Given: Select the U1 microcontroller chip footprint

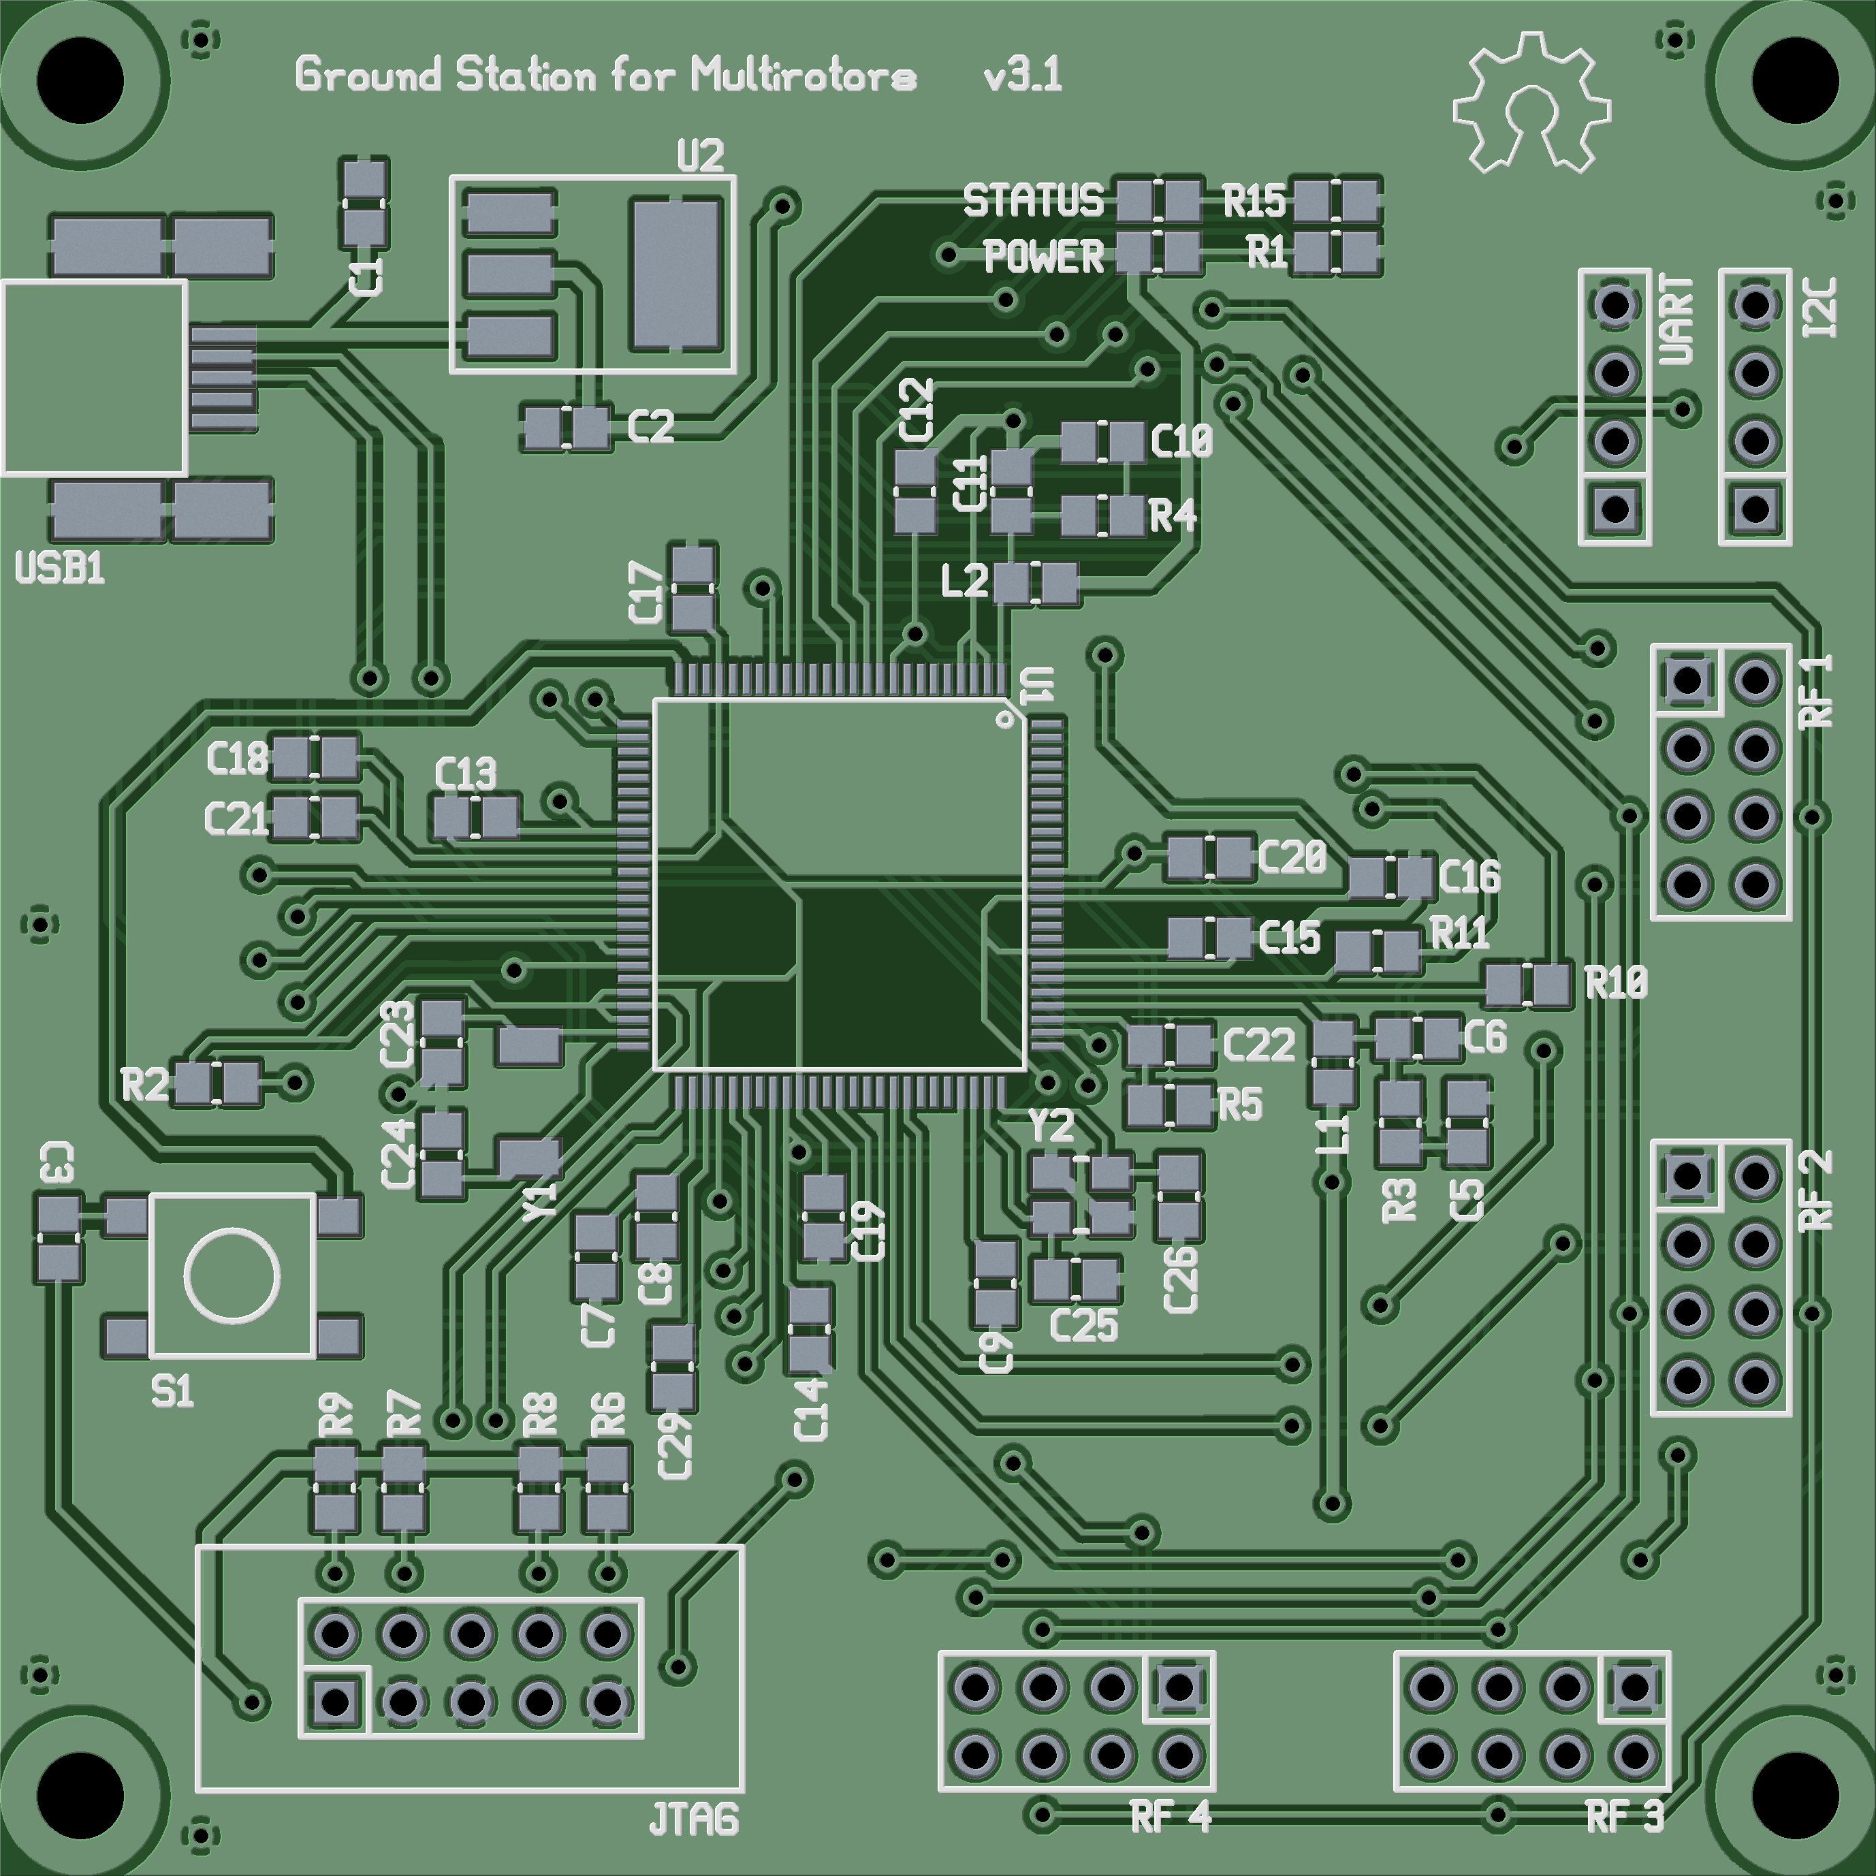Looking at the screenshot, I should pyautogui.click(x=840, y=885).
